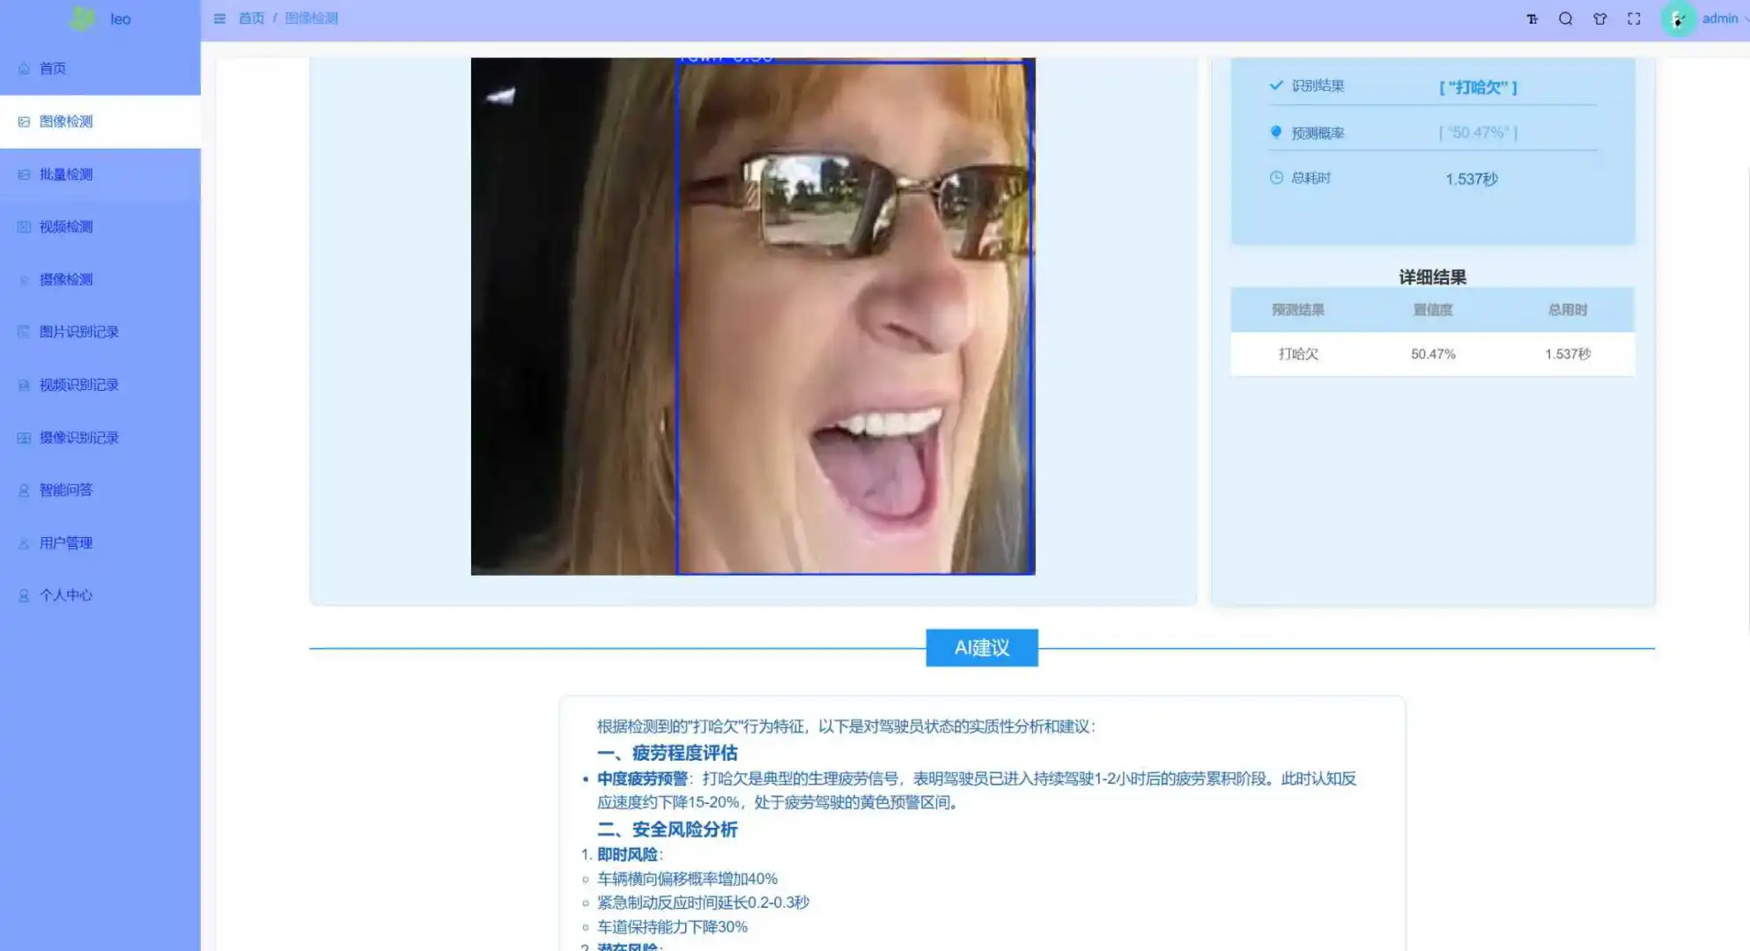Switch to 首页 via the breadcrumb
Screen dimensions: 1750x951
pyautogui.click(x=251, y=18)
